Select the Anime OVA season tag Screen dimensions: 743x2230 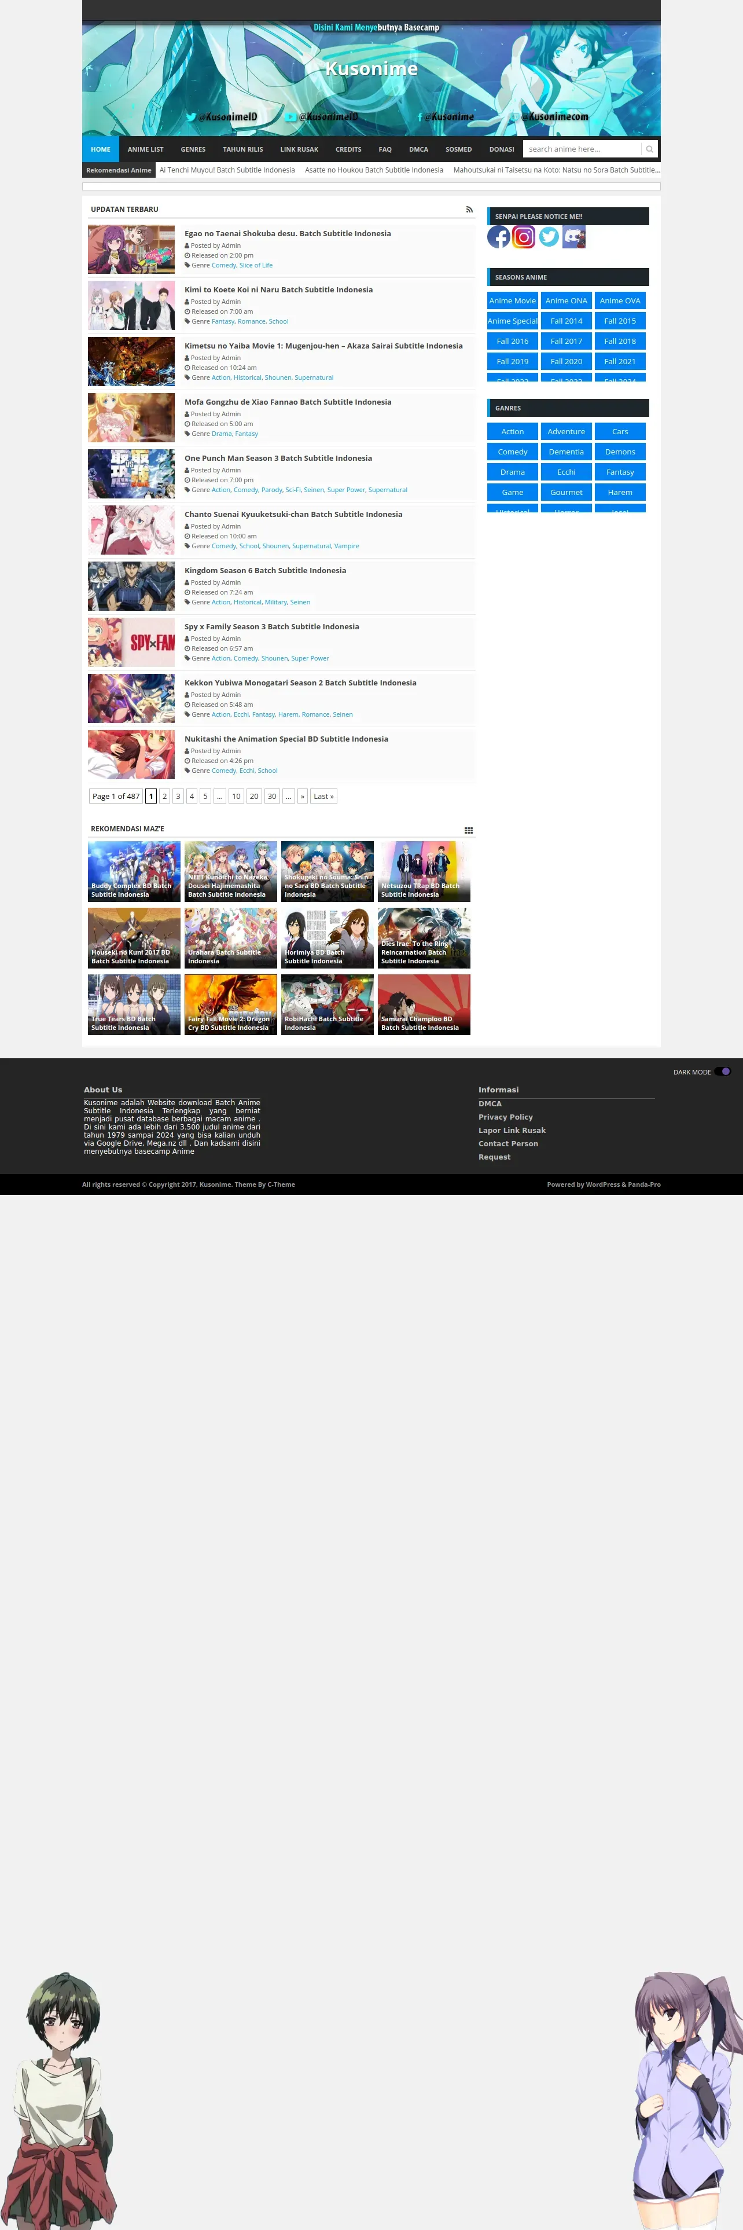coord(620,300)
